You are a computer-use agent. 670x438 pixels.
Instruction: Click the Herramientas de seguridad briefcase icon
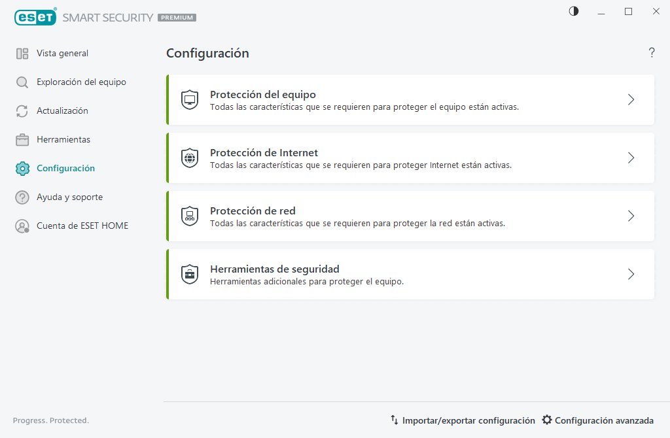pyautogui.click(x=189, y=274)
